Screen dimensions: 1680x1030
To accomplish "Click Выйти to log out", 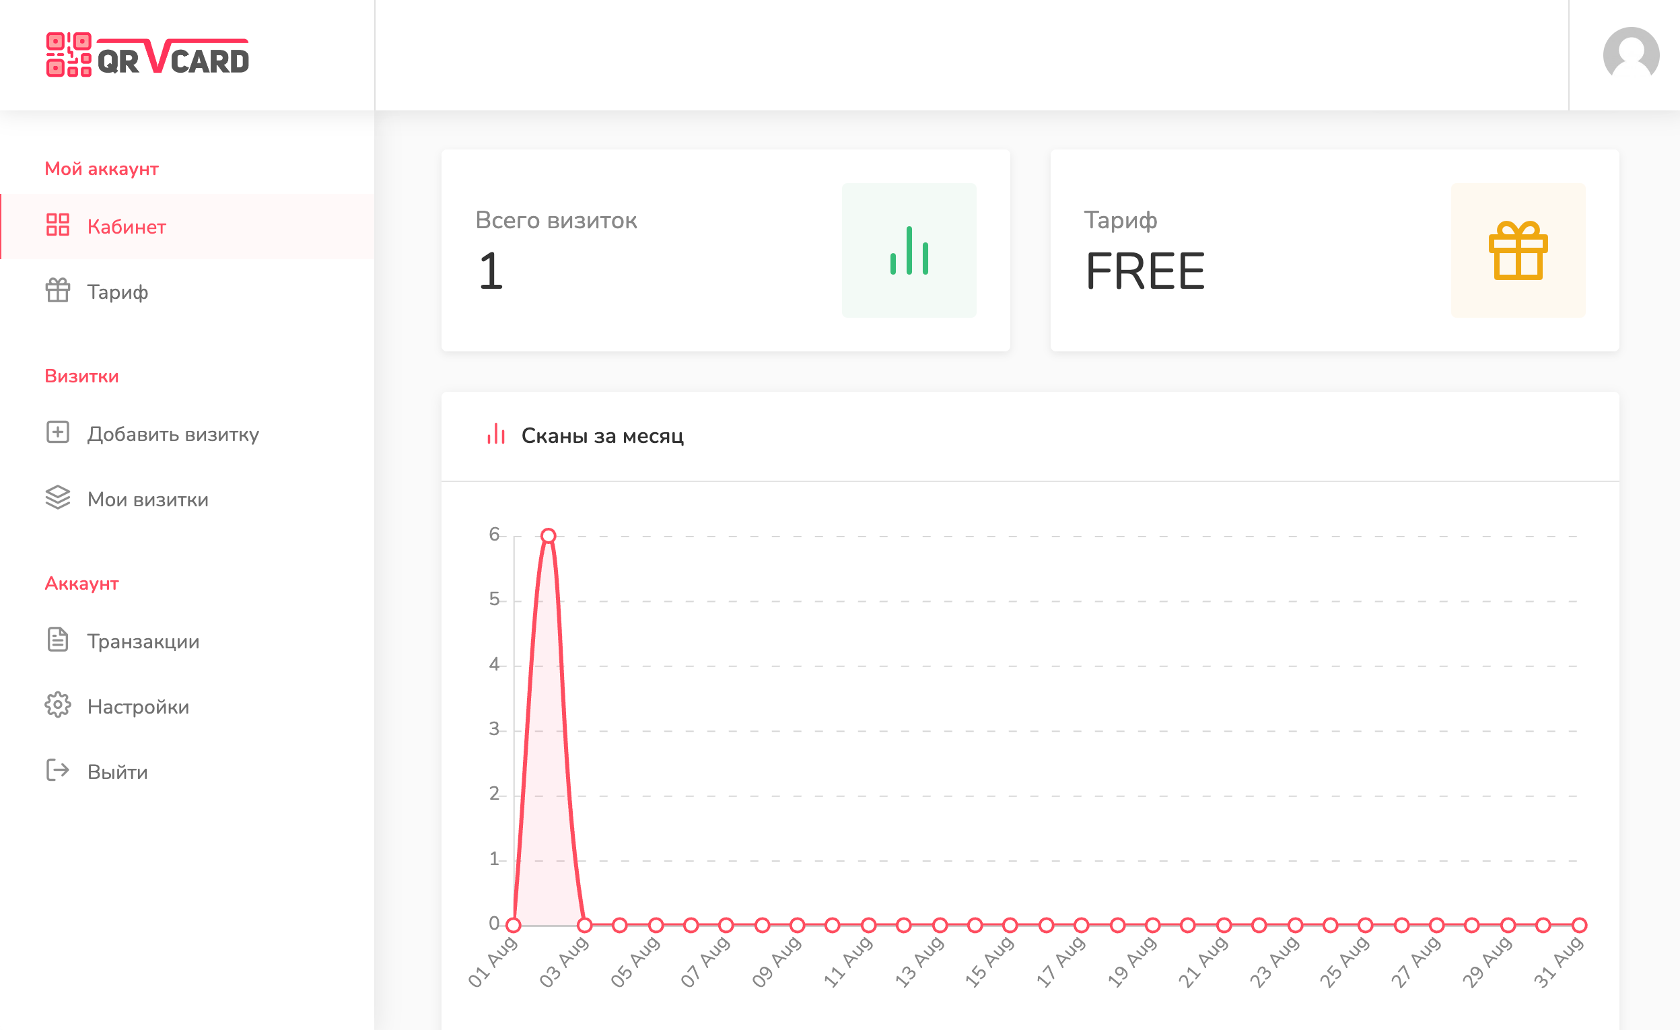I will pos(117,772).
